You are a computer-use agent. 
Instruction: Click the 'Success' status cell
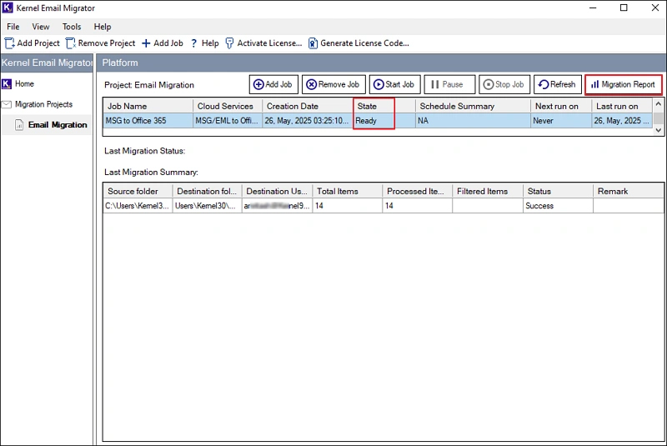click(x=558, y=206)
